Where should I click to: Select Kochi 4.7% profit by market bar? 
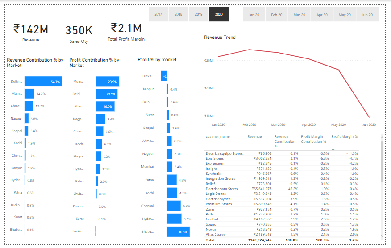tap(172, 193)
